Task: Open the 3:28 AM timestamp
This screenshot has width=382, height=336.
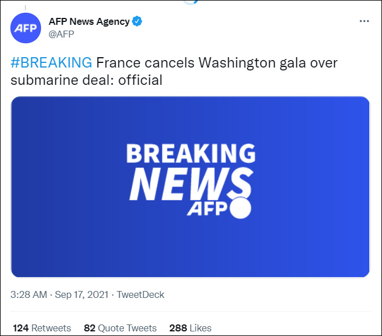Action: 29,294
